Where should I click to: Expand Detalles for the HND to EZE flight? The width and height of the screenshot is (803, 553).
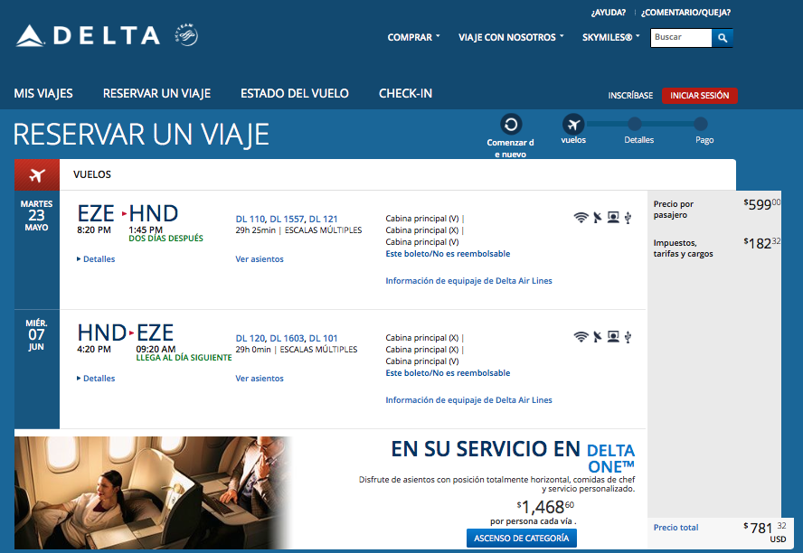click(x=96, y=378)
